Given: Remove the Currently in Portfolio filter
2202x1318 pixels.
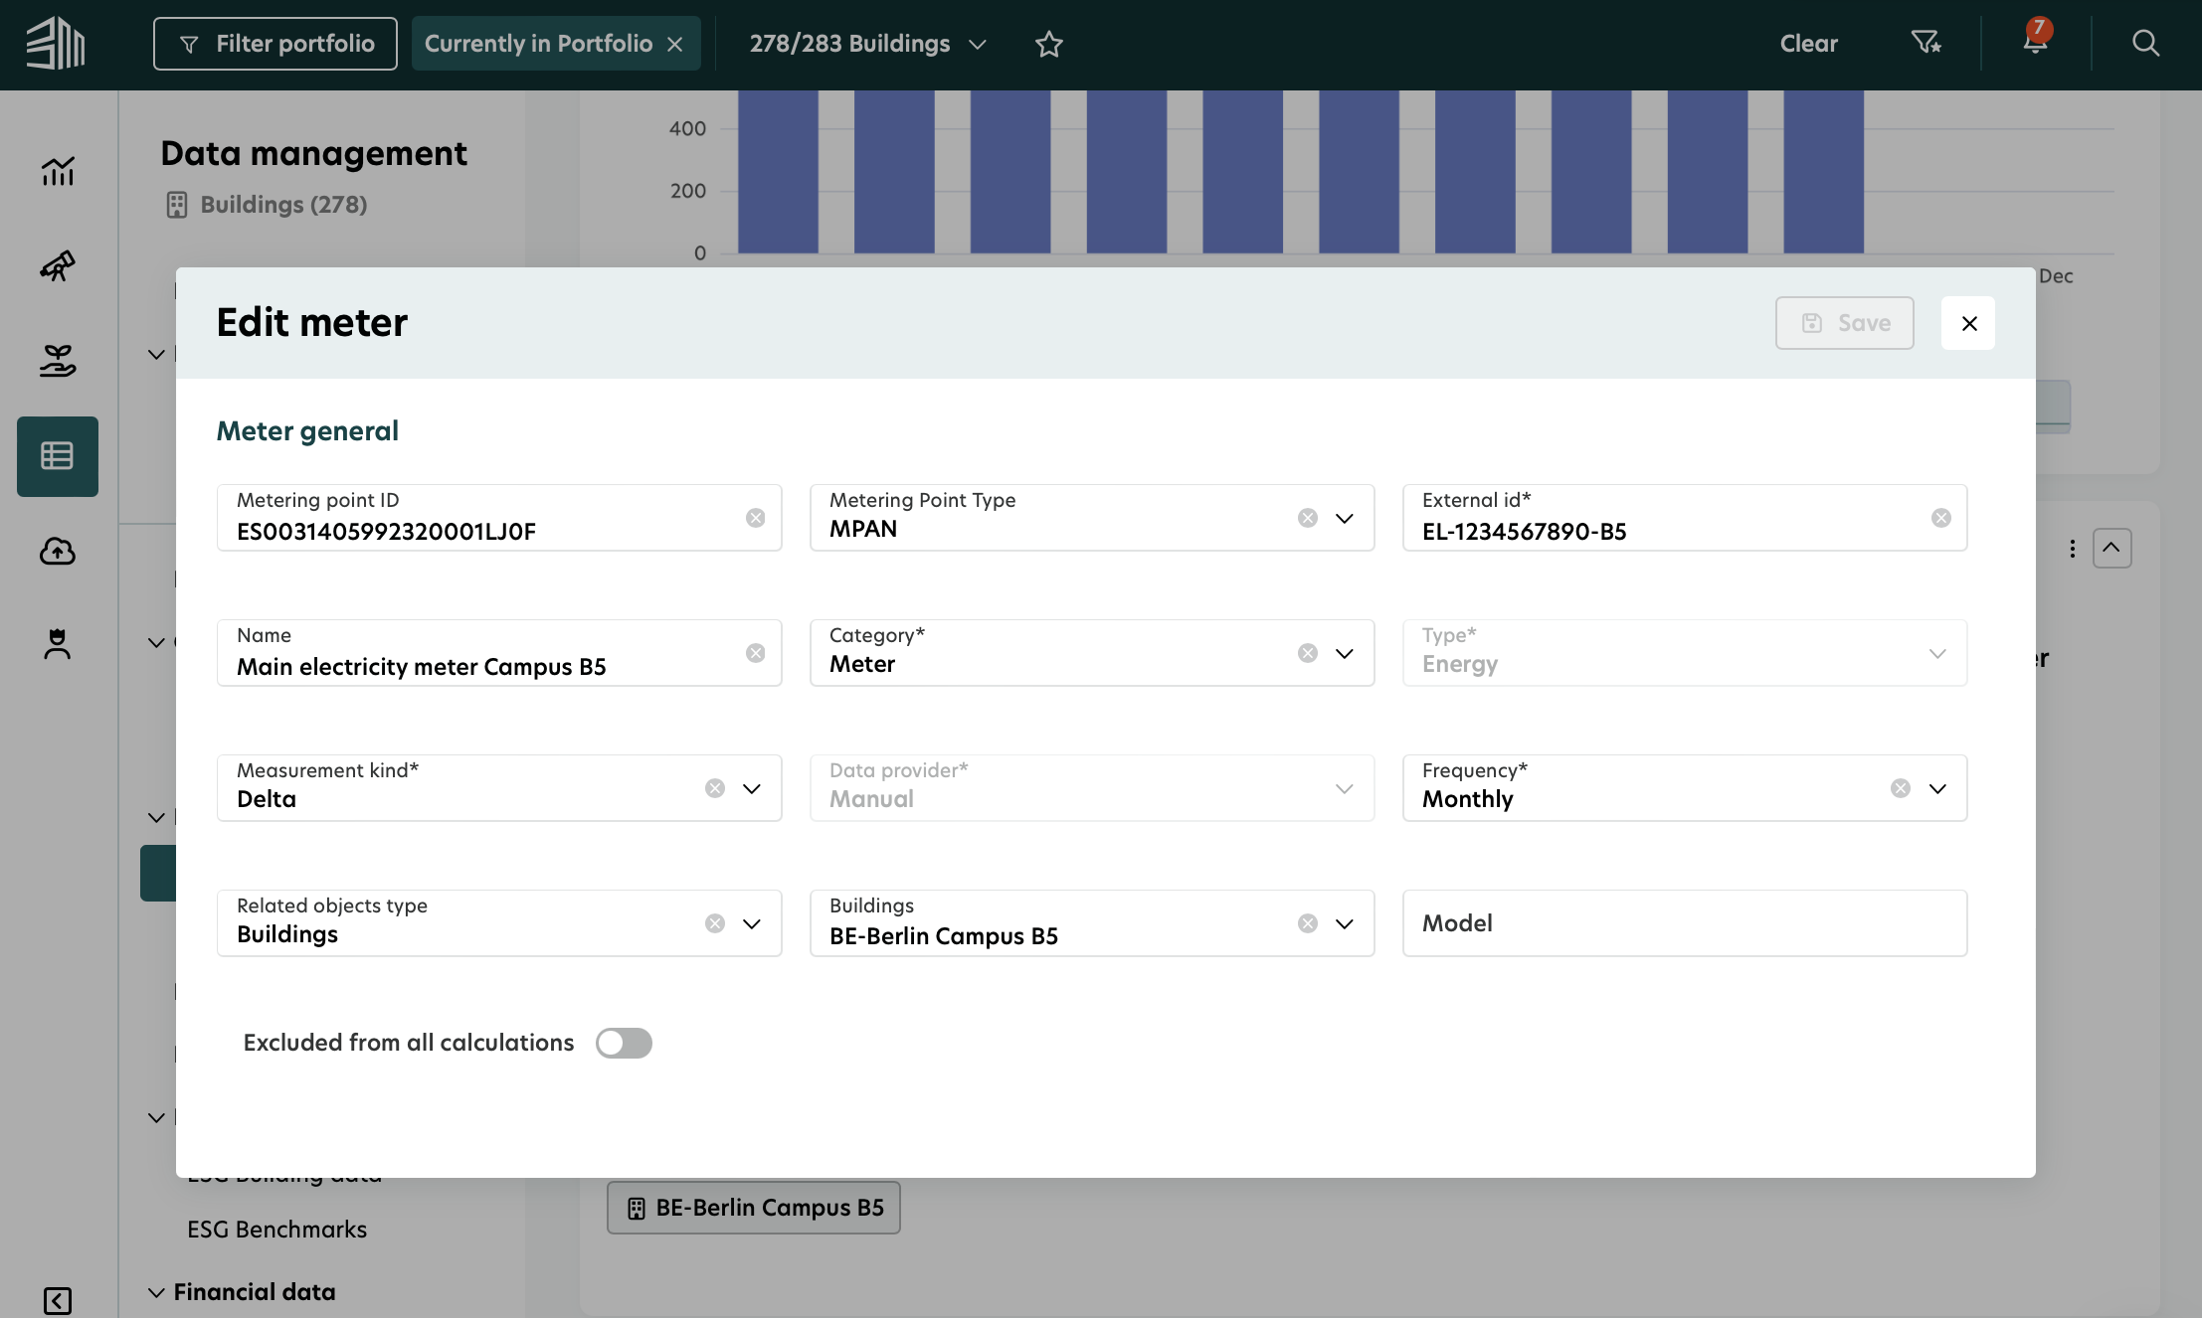Looking at the screenshot, I should (x=675, y=45).
